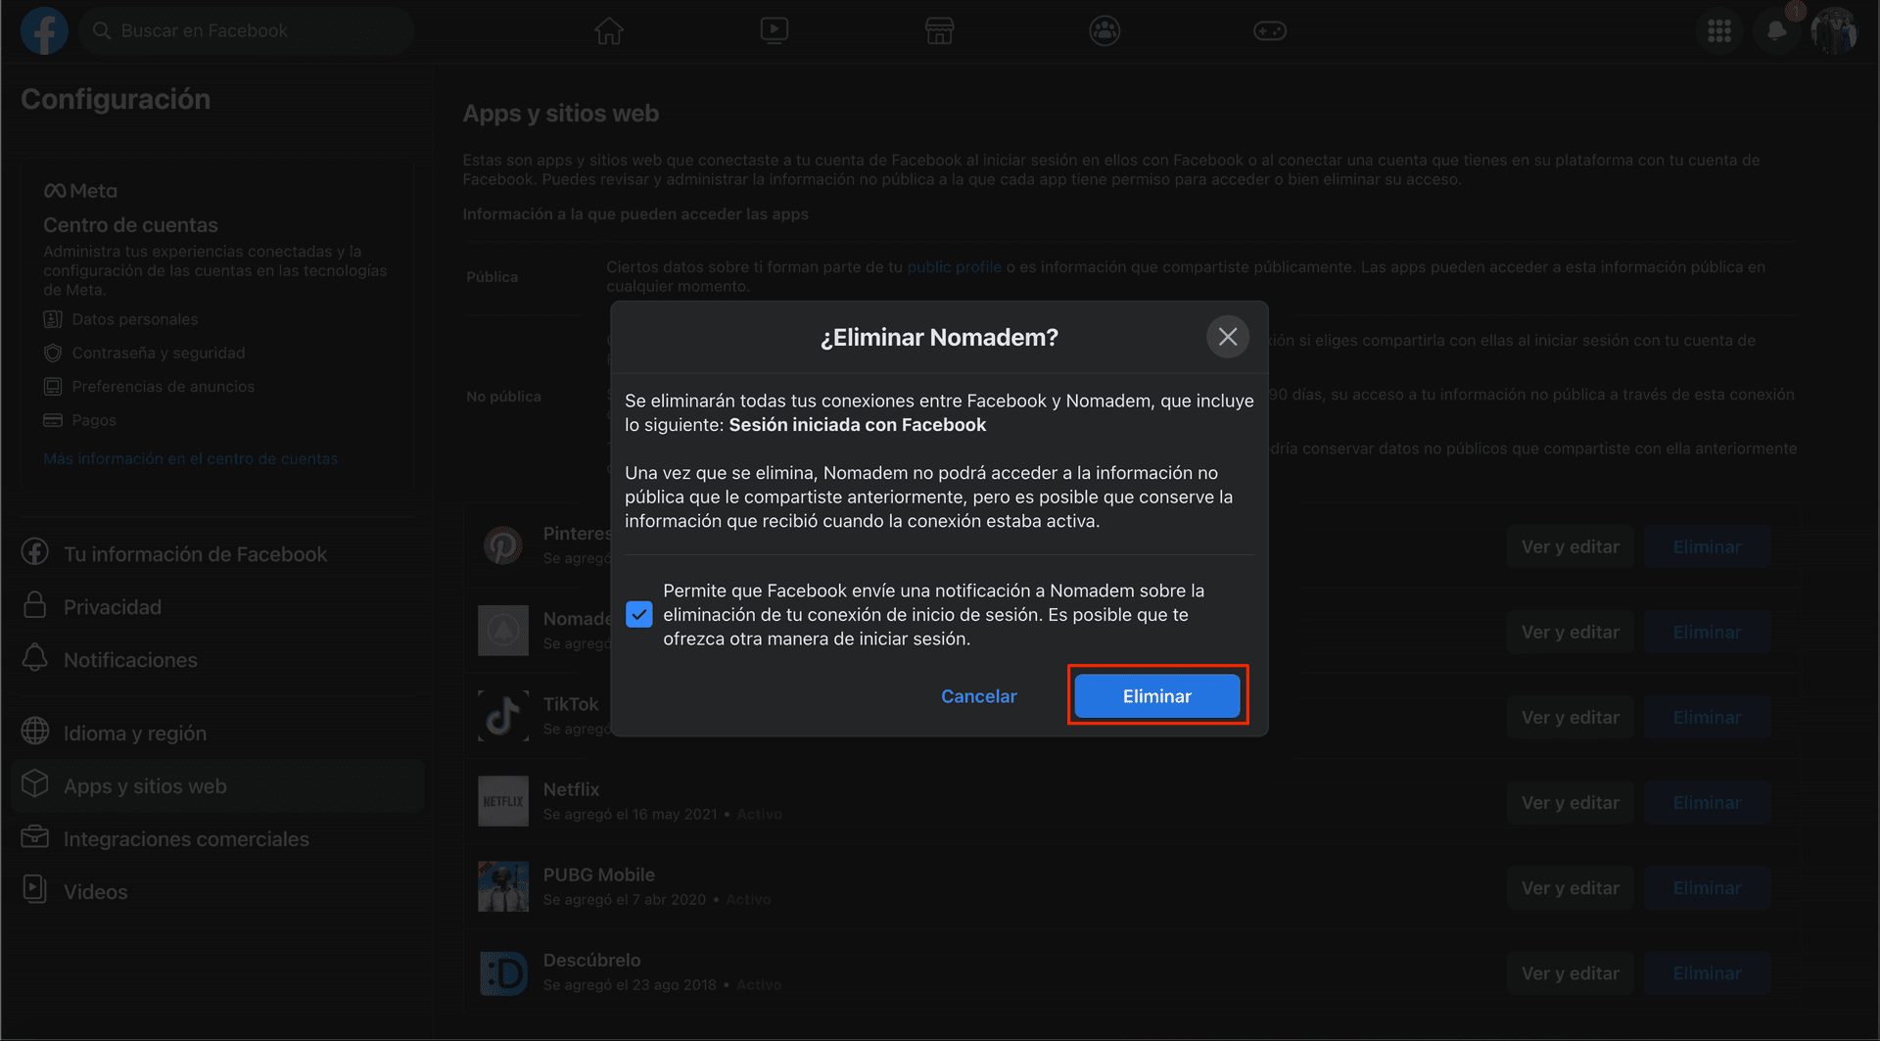Click the Centro de cuentas heading
This screenshot has height=1041, width=1880.
click(130, 225)
